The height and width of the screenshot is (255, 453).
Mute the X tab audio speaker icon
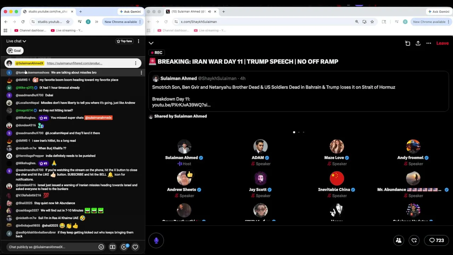pos(209,12)
